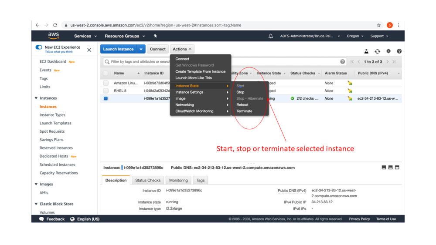The width and height of the screenshot is (436, 245).
Task: Collapse the Images sidebar section
Action: click(x=36, y=184)
